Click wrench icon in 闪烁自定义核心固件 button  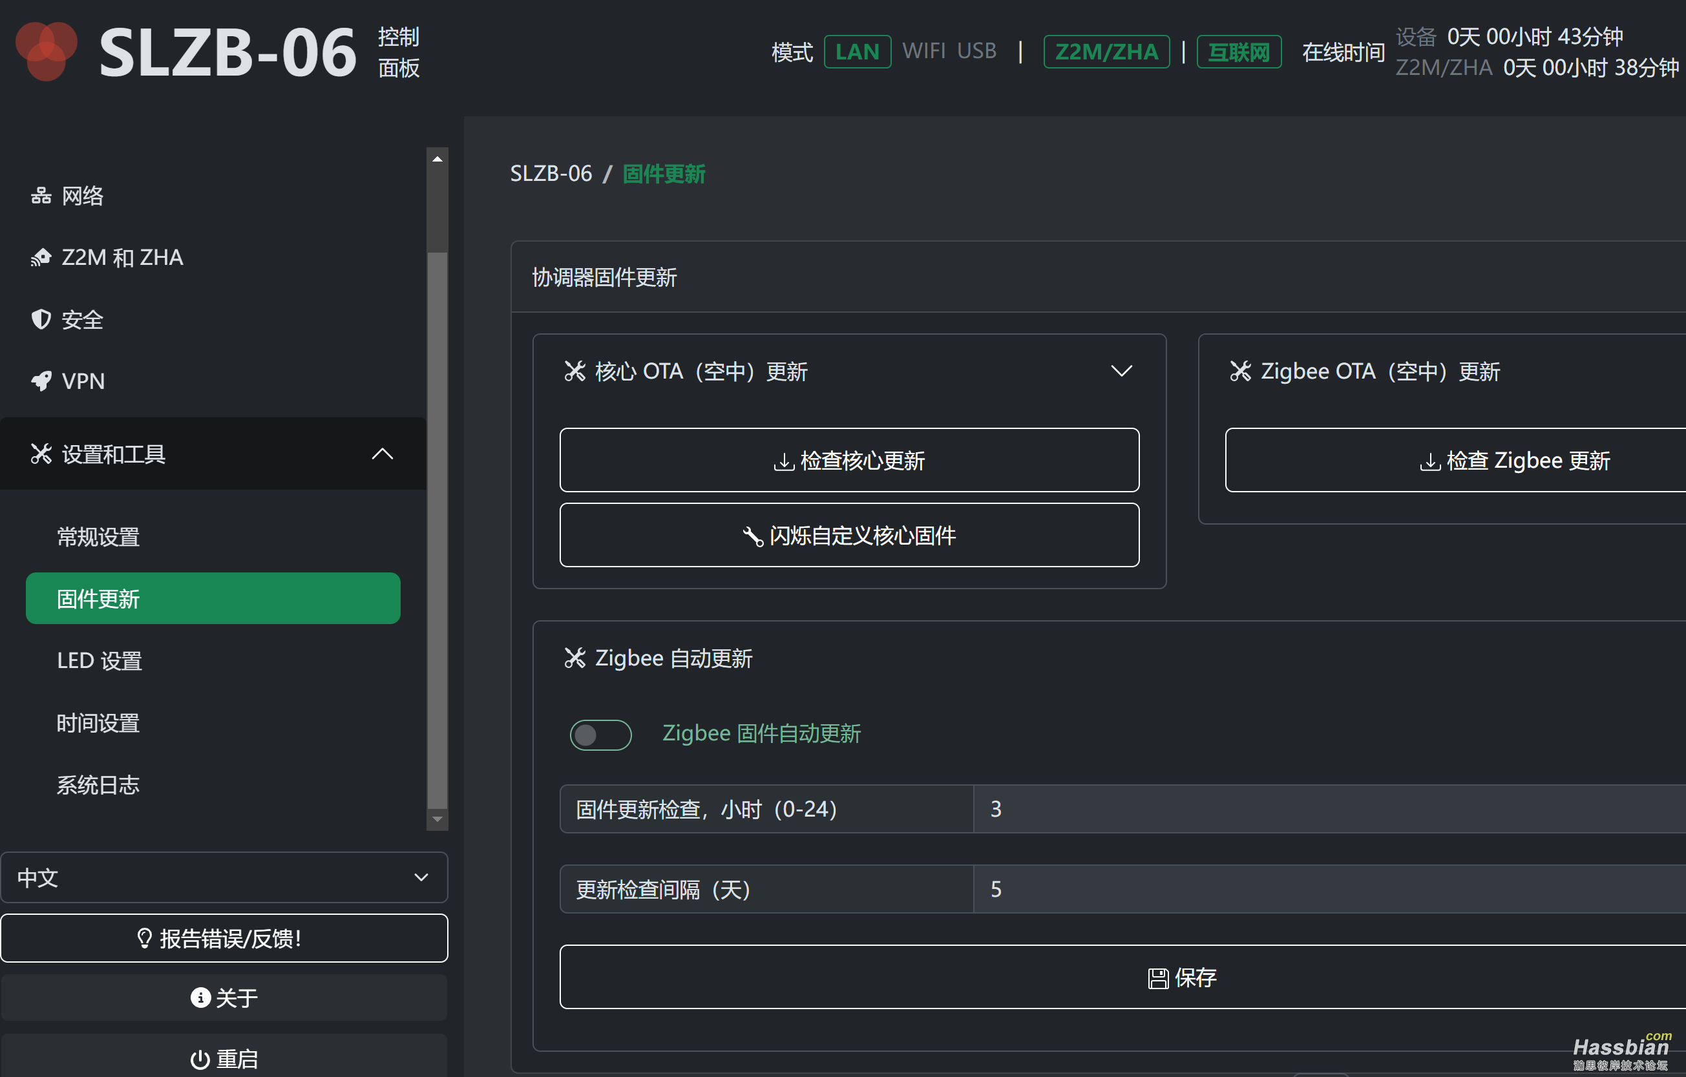coord(753,536)
